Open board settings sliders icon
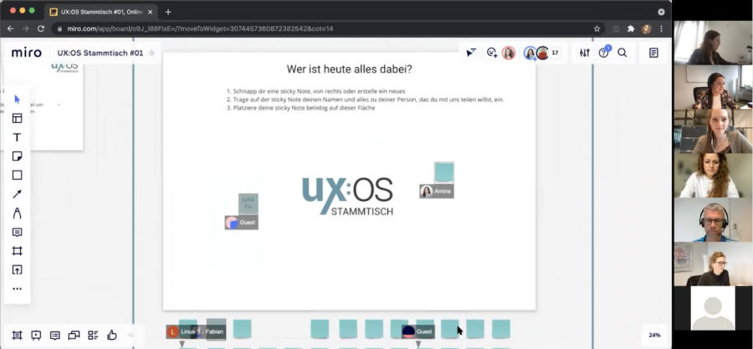 585,53
